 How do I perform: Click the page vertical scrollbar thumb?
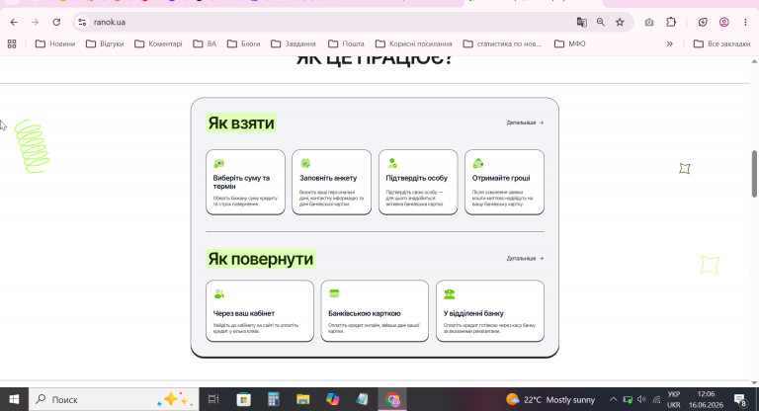click(754, 174)
